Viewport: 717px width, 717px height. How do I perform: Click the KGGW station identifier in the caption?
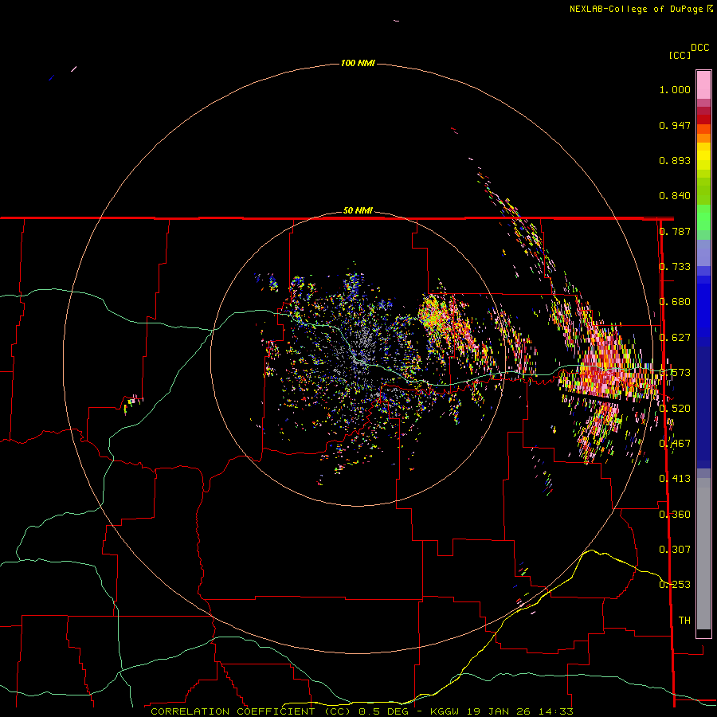pyautogui.click(x=444, y=711)
